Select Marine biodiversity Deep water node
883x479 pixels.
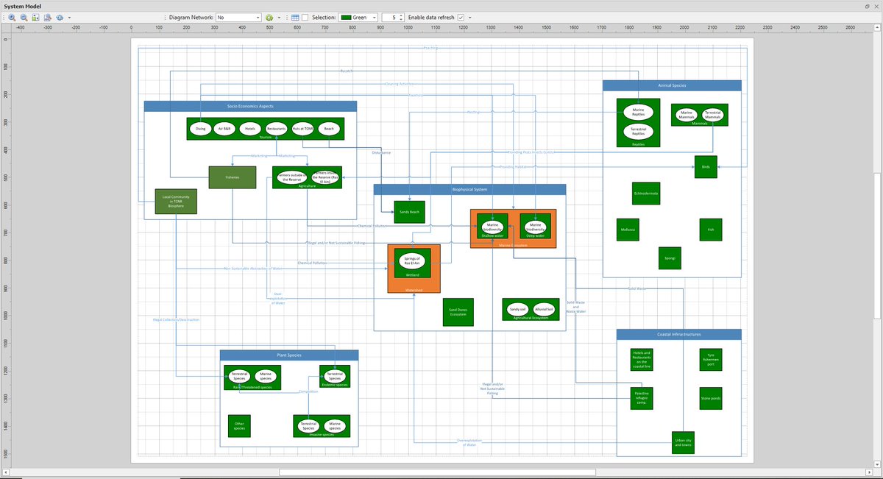535,226
